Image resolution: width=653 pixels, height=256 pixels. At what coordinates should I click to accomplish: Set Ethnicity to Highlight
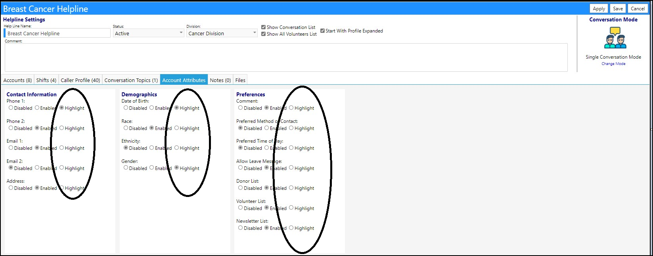click(176, 148)
